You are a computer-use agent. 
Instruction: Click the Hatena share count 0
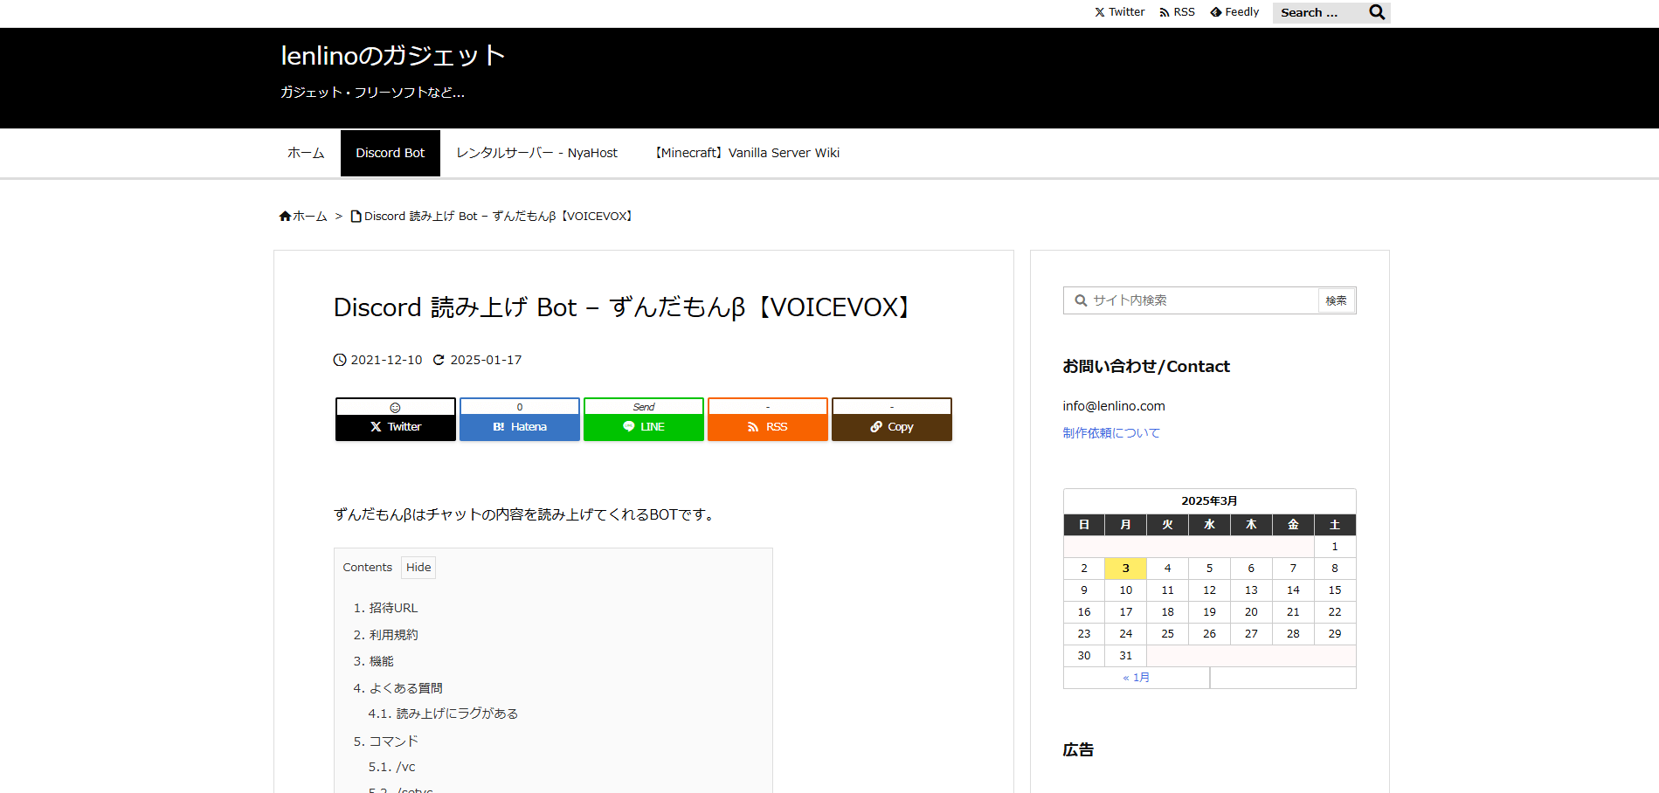click(x=520, y=407)
